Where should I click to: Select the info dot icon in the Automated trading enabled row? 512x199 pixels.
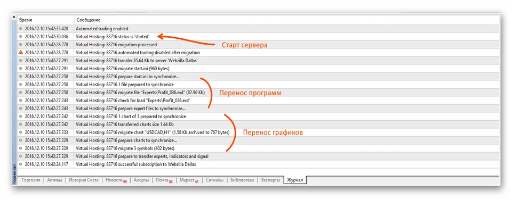[x=21, y=28]
